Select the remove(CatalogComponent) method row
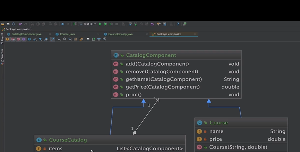Screen dimensions: 300x152 point(176,72)
